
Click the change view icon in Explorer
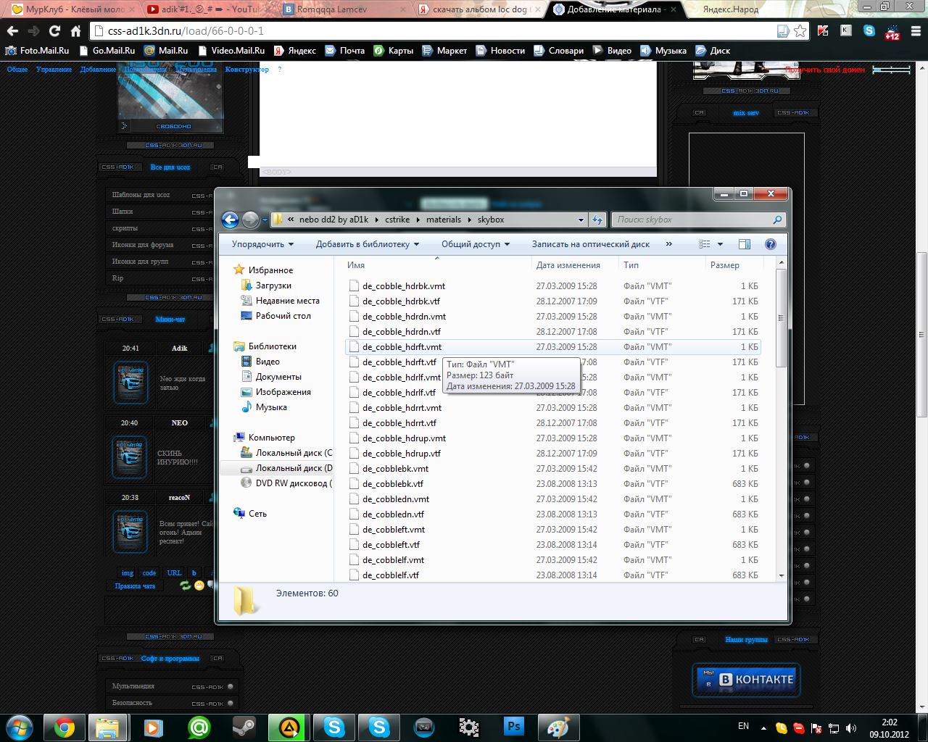(705, 244)
